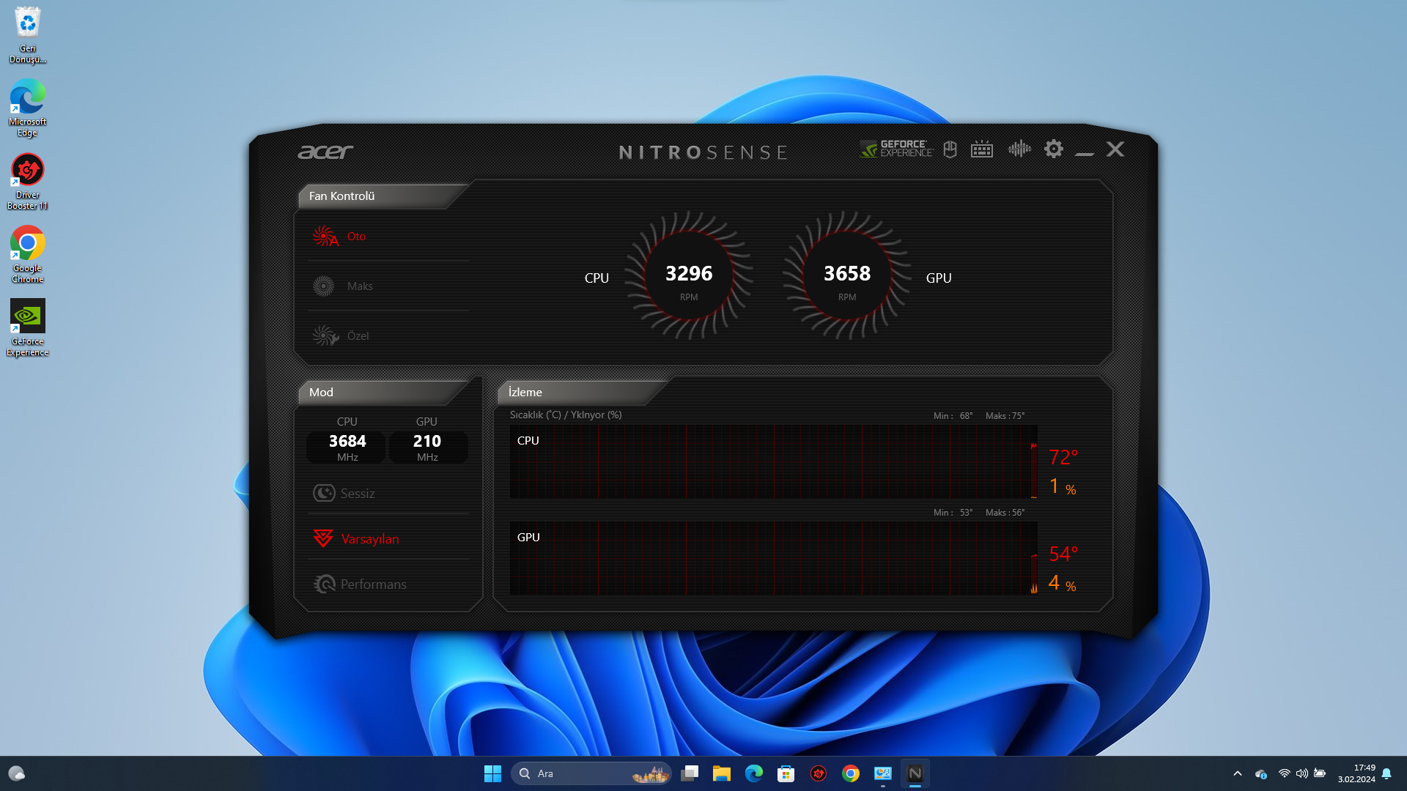Open the mouse settings icon in NitroSense
Viewport: 1407px width, 791px height.
coord(950,149)
